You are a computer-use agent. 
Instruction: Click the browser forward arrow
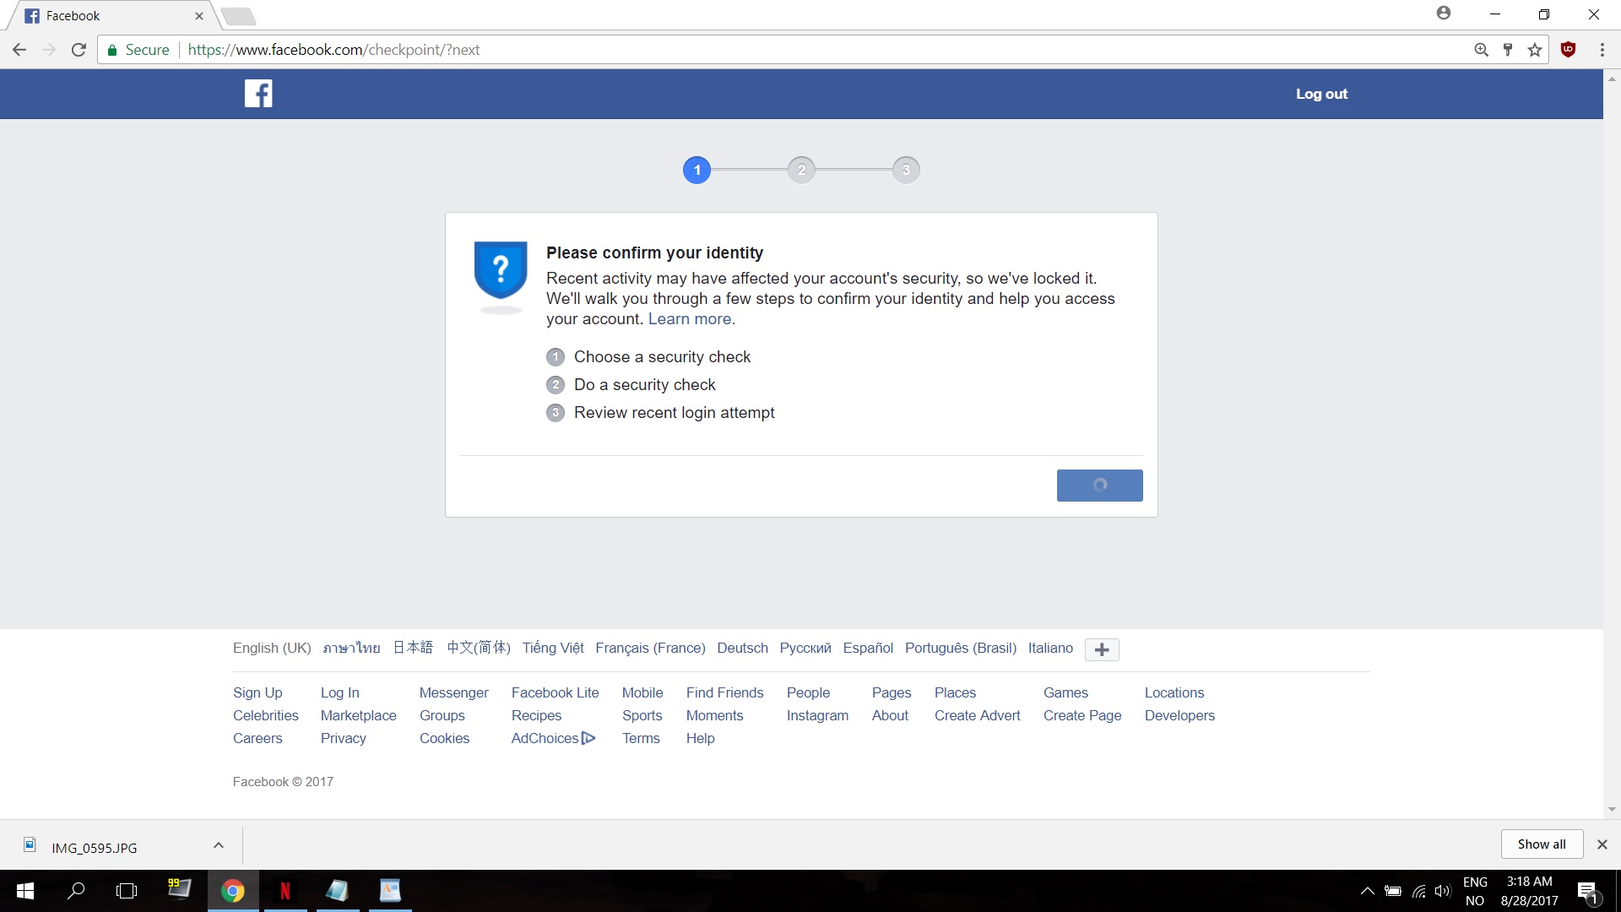pyautogui.click(x=49, y=50)
